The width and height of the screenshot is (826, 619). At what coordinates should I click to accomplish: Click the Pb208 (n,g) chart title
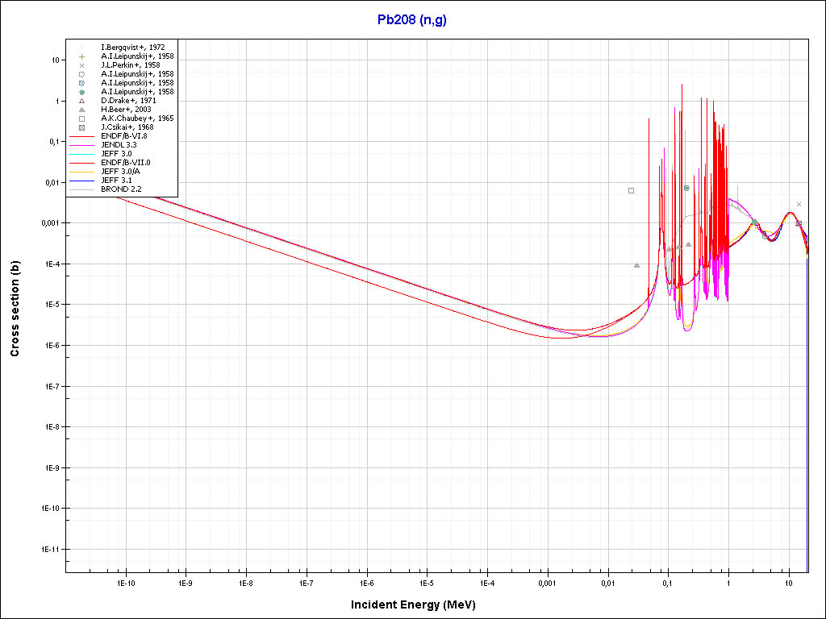coord(412,20)
